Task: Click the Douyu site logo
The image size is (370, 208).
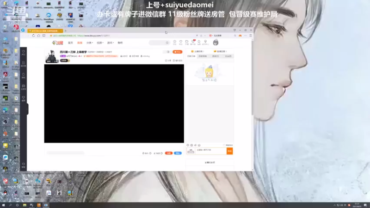Action: coord(57,43)
